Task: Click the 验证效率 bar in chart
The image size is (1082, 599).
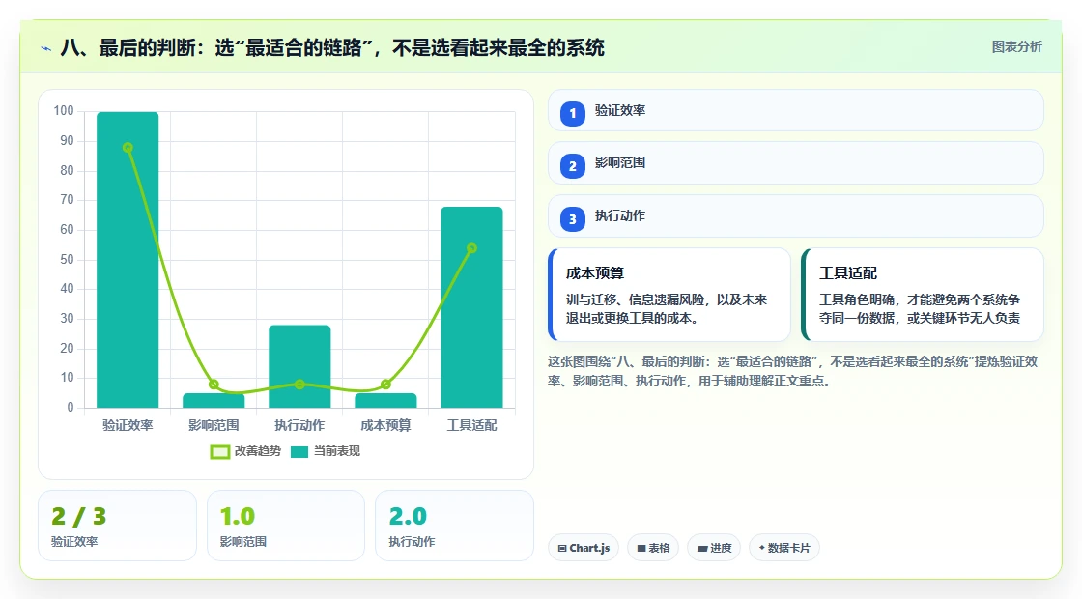Action: tap(128, 260)
